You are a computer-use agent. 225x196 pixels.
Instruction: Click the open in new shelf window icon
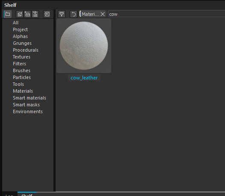(20, 14)
